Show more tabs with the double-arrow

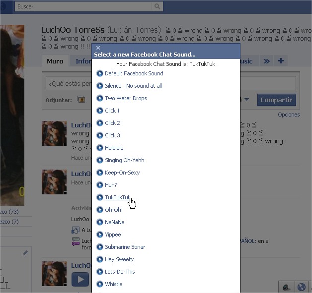pos(267,61)
